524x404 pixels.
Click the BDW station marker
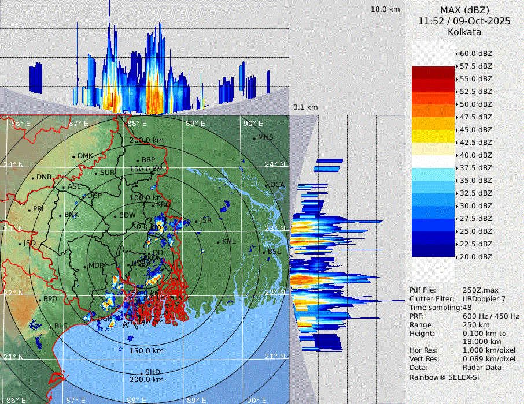[115, 216]
